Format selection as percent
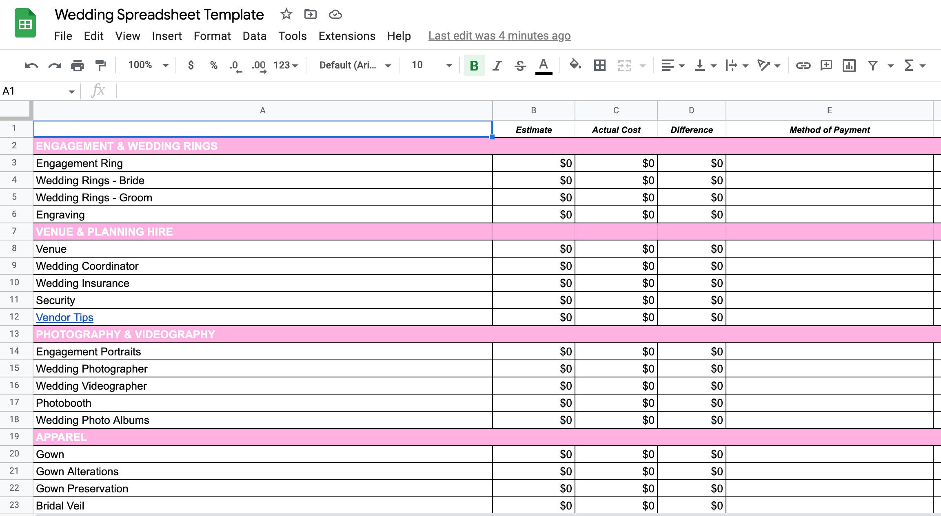Viewport: 941px width, 516px height. pyautogui.click(x=213, y=65)
